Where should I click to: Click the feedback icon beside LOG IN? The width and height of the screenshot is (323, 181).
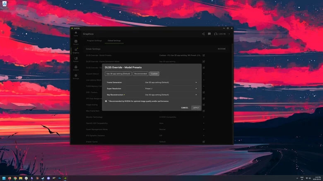point(209,34)
